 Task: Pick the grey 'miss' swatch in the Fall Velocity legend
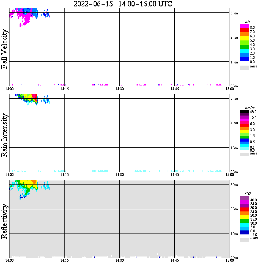244,67
